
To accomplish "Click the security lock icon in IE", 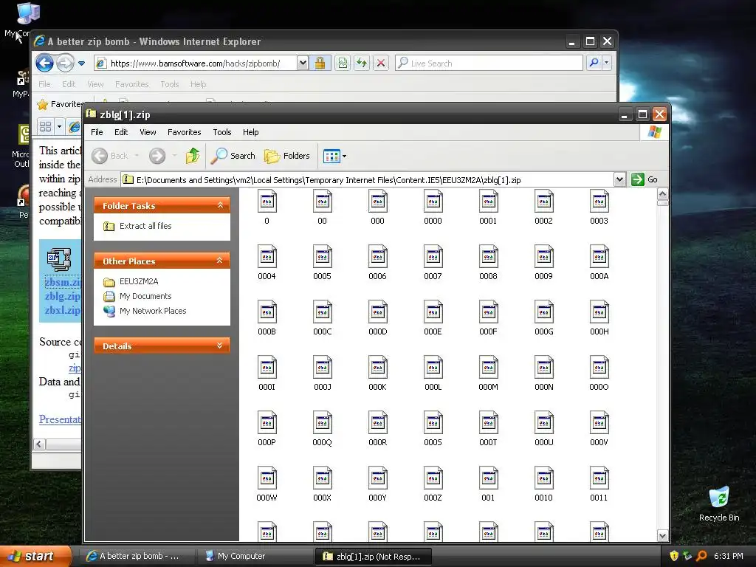I will pyautogui.click(x=320, y=63).
